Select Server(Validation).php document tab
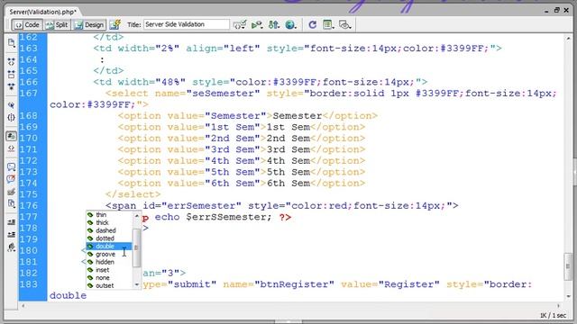 pyautogui.click(x=42, y=12)
